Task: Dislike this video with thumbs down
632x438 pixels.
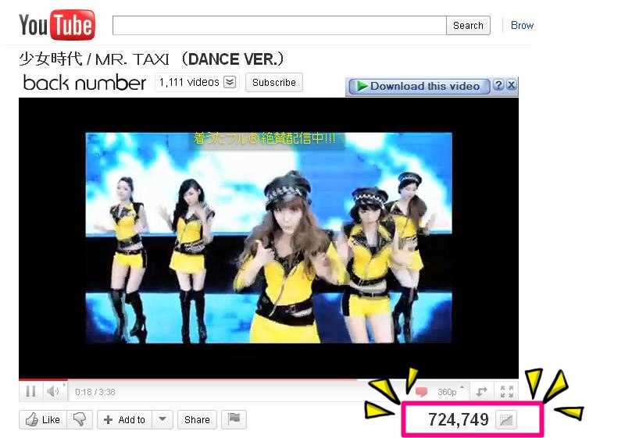Action: [x=80, y=420]
